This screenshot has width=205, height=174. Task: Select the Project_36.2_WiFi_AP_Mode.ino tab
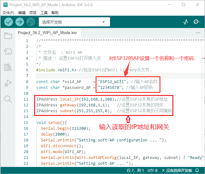coord(47,33)
